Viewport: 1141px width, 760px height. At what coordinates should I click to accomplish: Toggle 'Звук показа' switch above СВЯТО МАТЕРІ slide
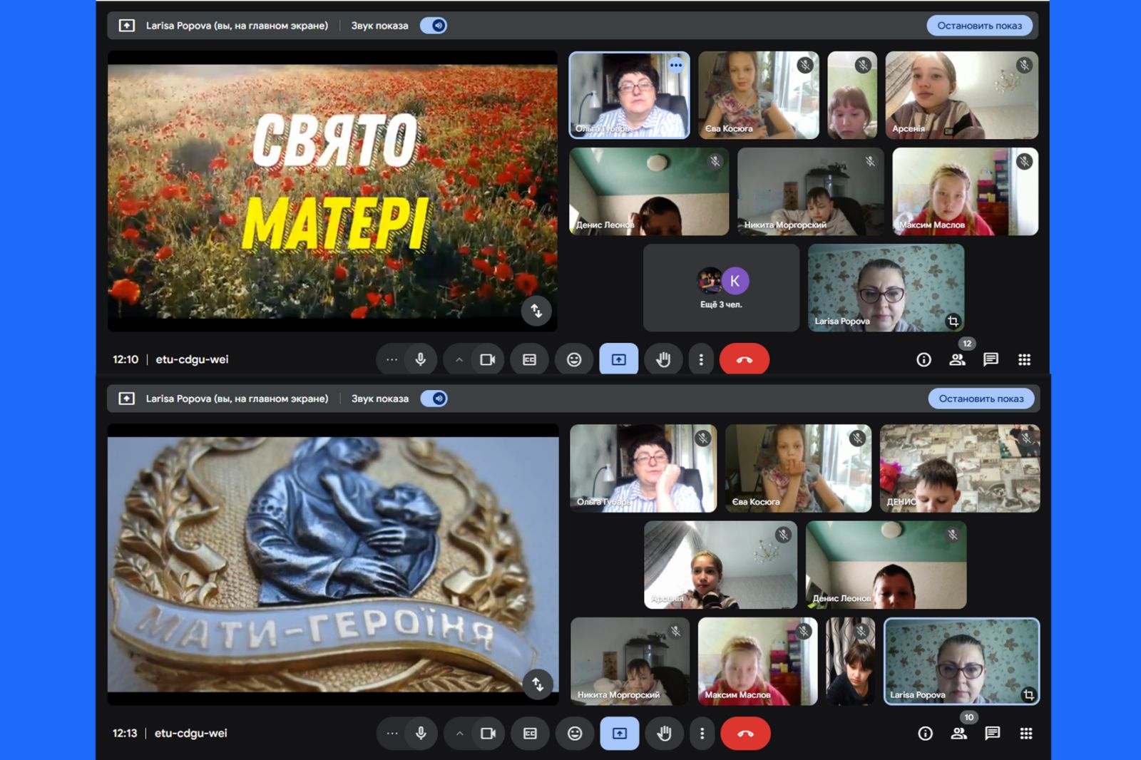434,26
